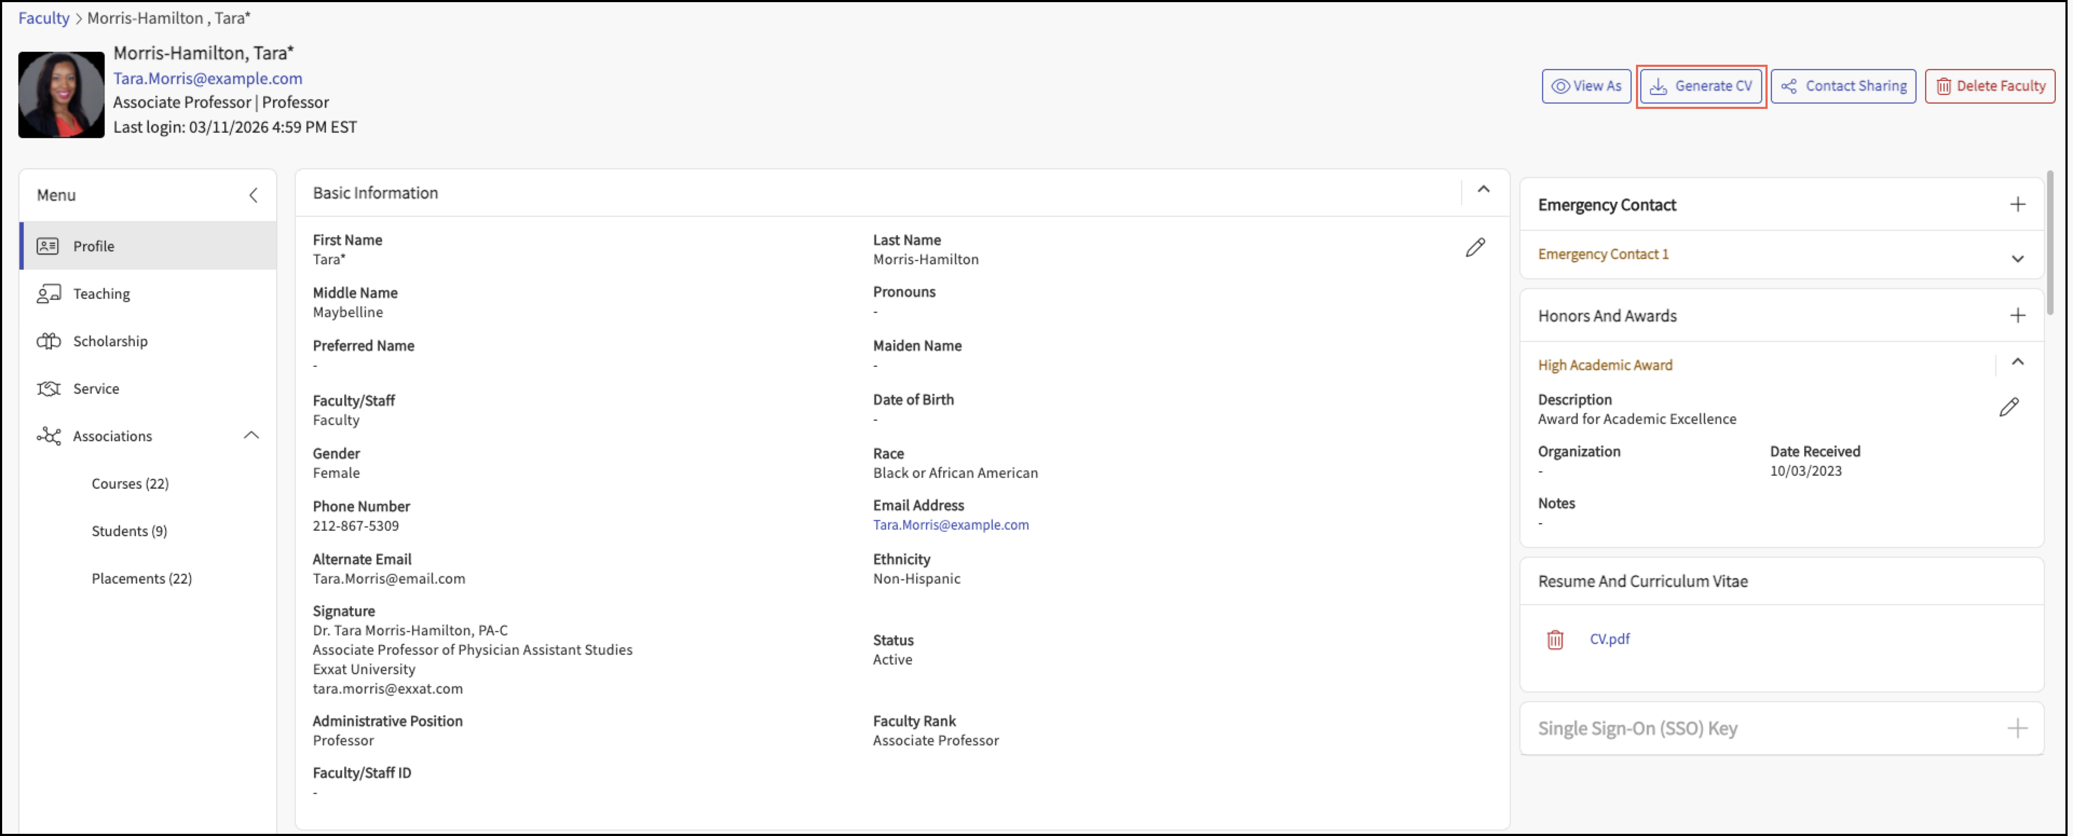2073x836 pixels.
Task: Open the Teaching menu section
Action: point(101,294)
